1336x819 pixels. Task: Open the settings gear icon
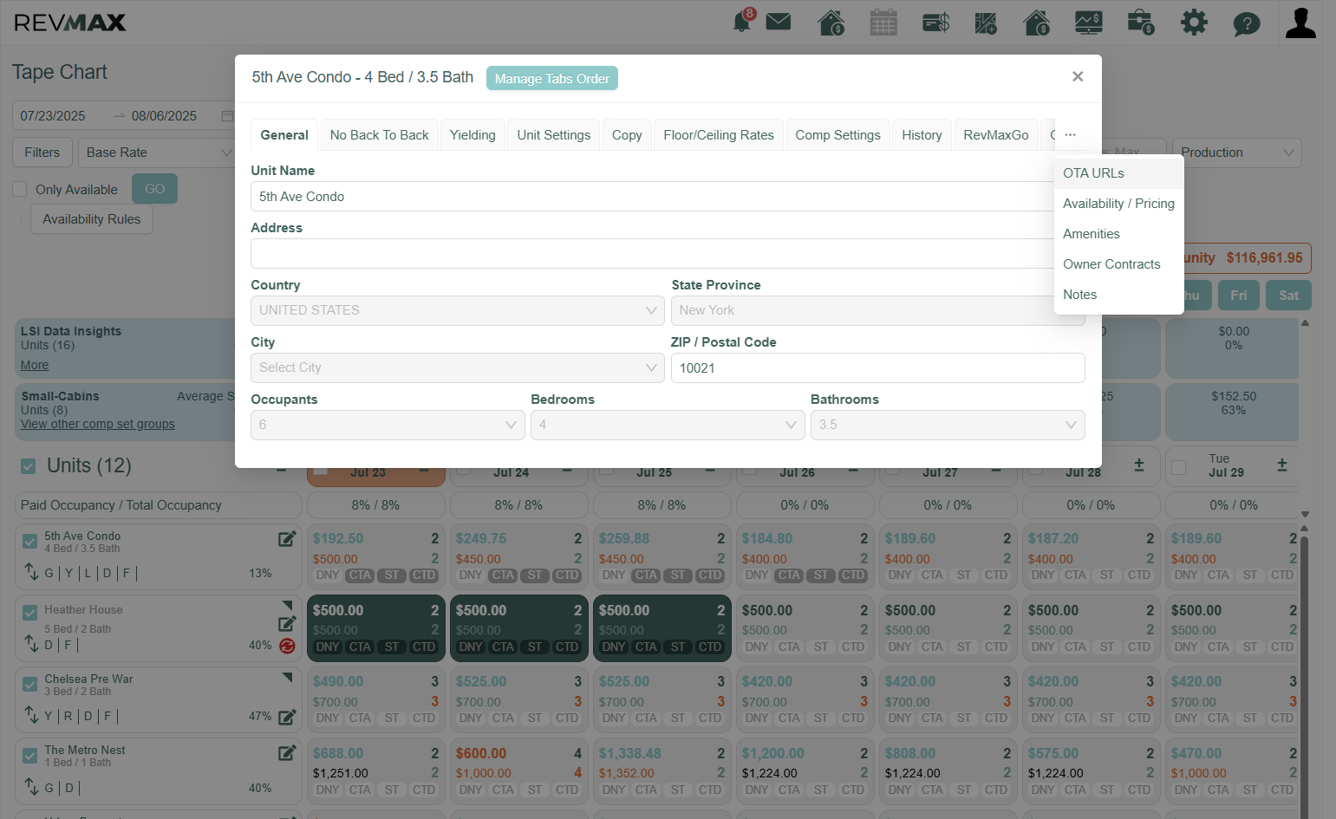pos(1194,22)
